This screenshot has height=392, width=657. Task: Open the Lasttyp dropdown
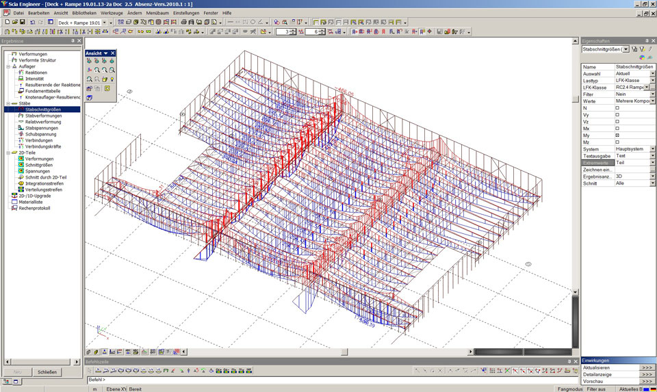click(x=652, y=81)
